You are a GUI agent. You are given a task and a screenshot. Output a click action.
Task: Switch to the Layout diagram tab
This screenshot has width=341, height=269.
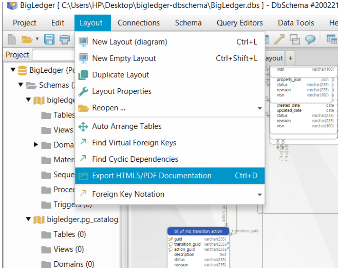(274, 58)
